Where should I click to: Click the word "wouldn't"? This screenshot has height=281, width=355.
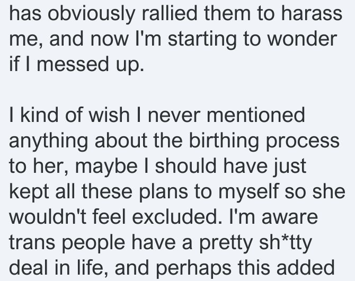(47, 217)
